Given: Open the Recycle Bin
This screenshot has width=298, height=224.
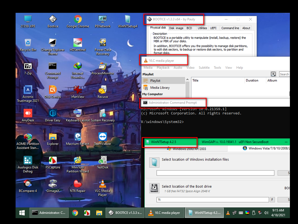Looking at the screenshot, I should pos(28,45).
